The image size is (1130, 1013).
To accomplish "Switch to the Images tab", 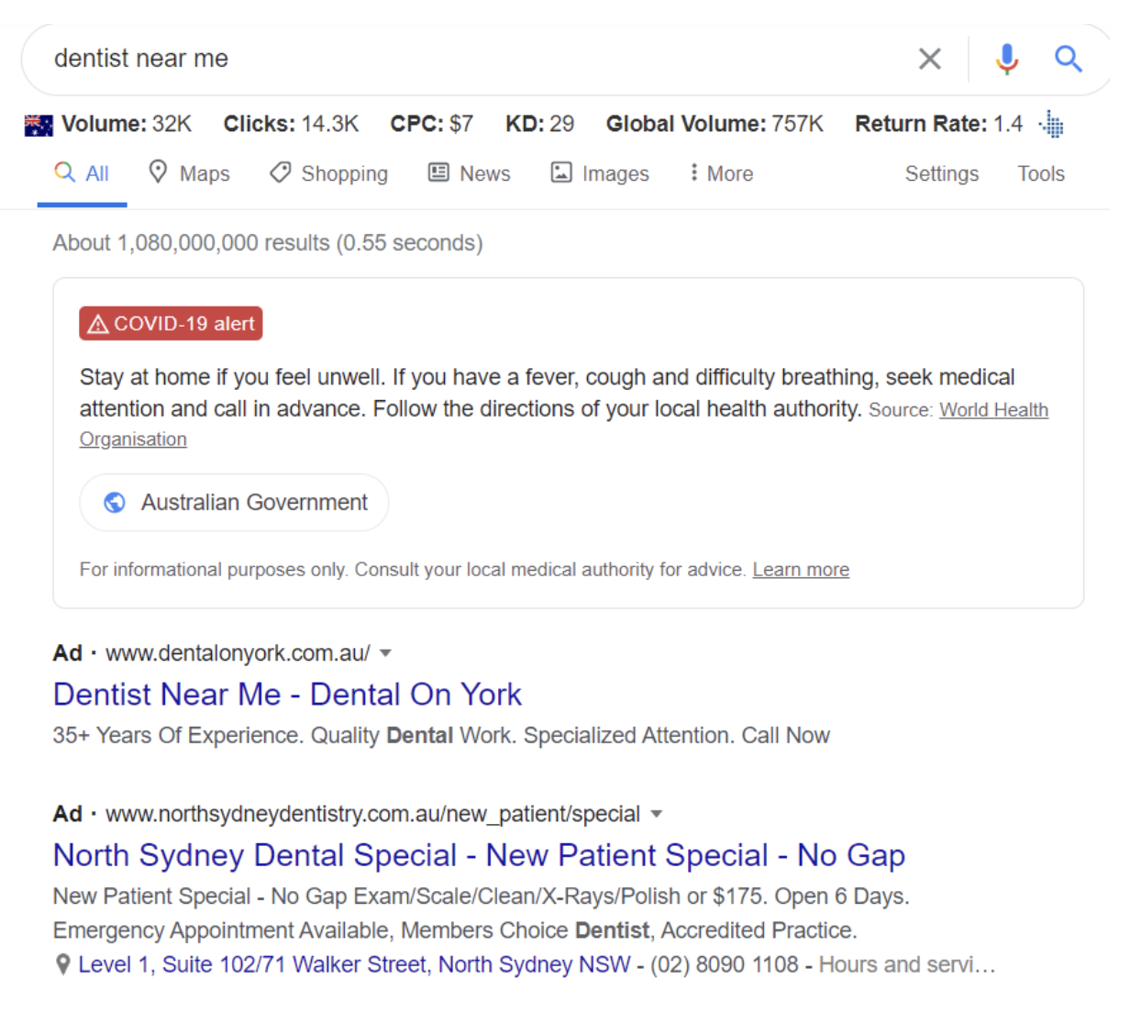I will click(600, 173).
